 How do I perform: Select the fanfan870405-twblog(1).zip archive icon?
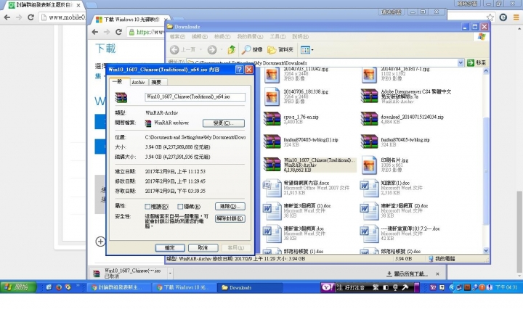pyautogui.click(x=272, y=141)
